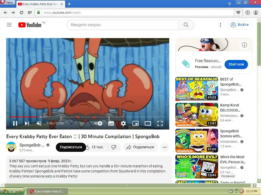
Task: Open the YouTube hamburger guide menu
Action: coord(9,25)
